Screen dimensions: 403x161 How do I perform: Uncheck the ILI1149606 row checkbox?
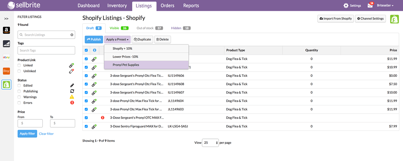point(86,76)
